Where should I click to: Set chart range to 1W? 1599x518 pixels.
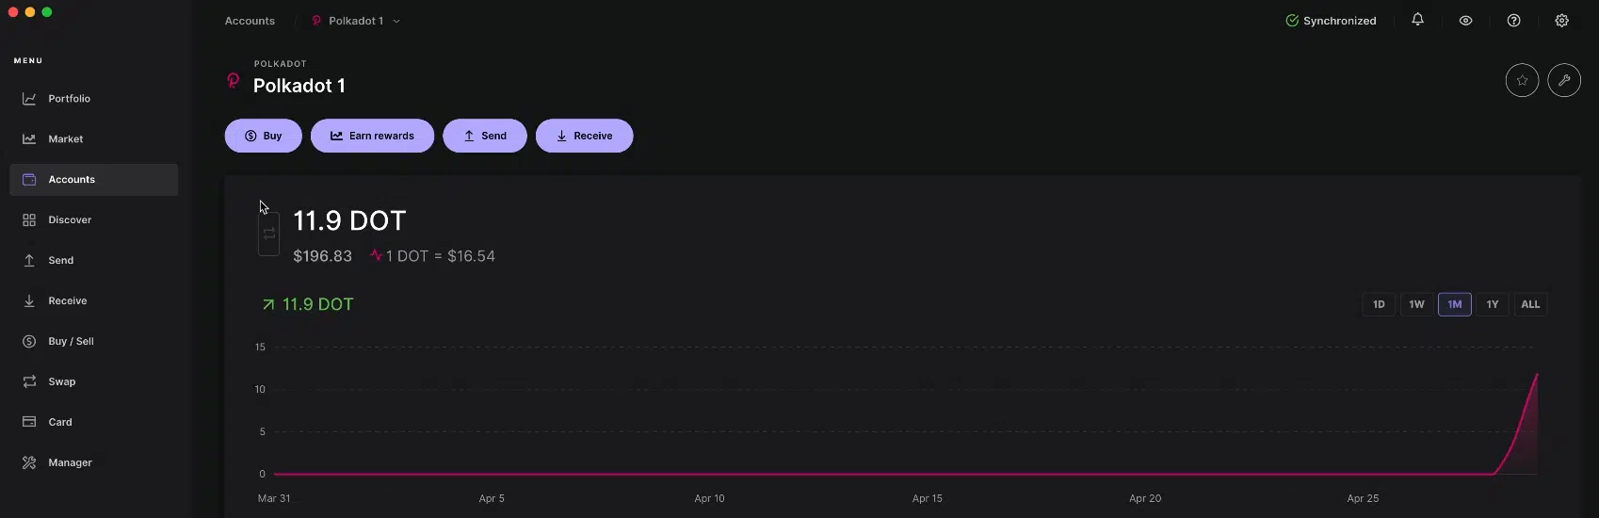1416,304
